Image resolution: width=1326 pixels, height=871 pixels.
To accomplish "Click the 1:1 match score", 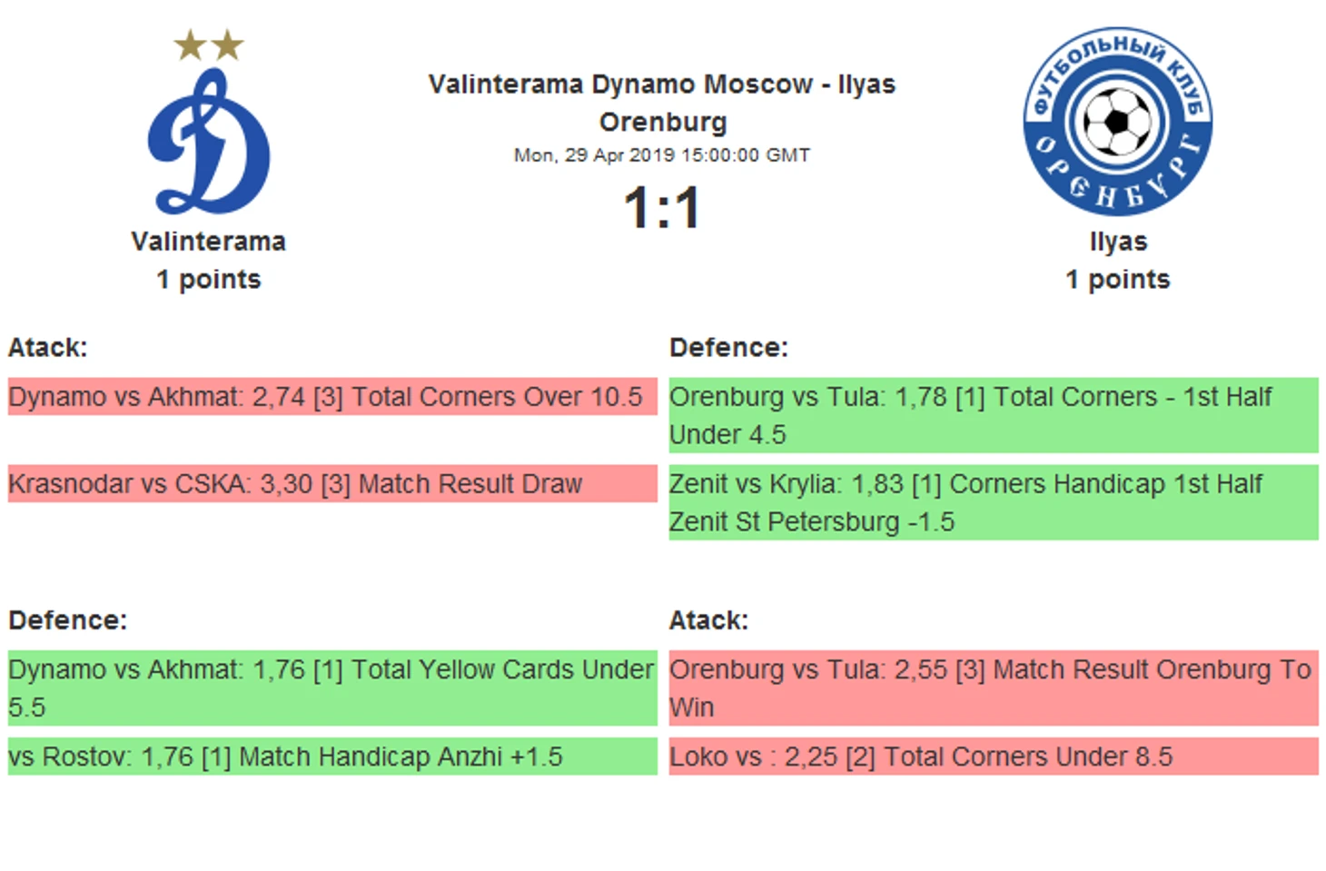I will [662, 207].
